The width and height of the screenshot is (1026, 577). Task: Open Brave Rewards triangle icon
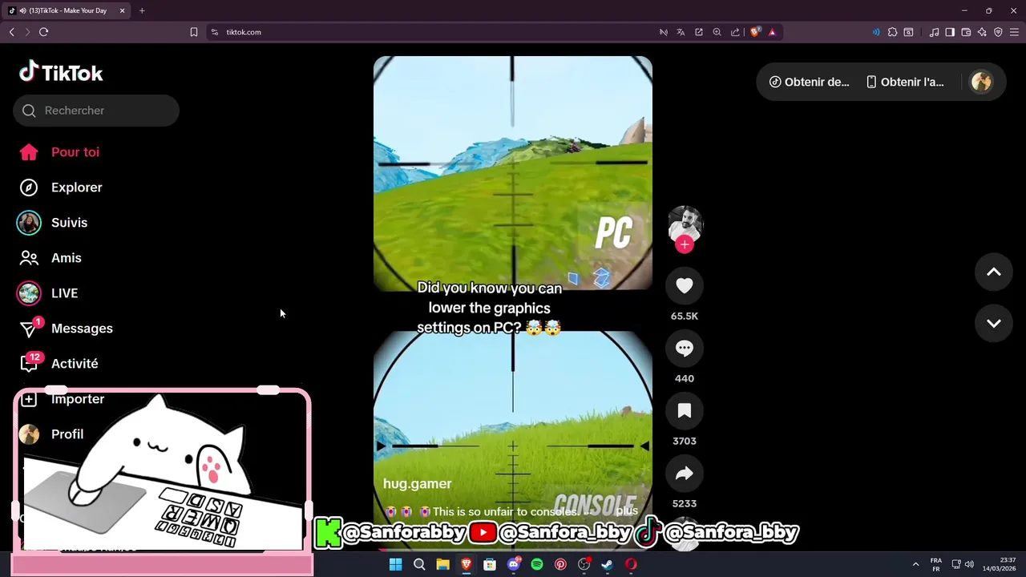click(772, 32)
